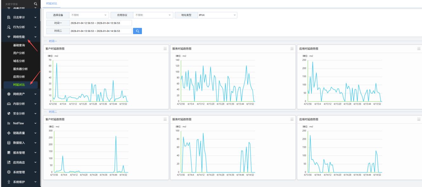Click the 网络资产 globe icon
The width and height of the screenshot is (422, 187).
pyautogui.click(x=9, y=94)
